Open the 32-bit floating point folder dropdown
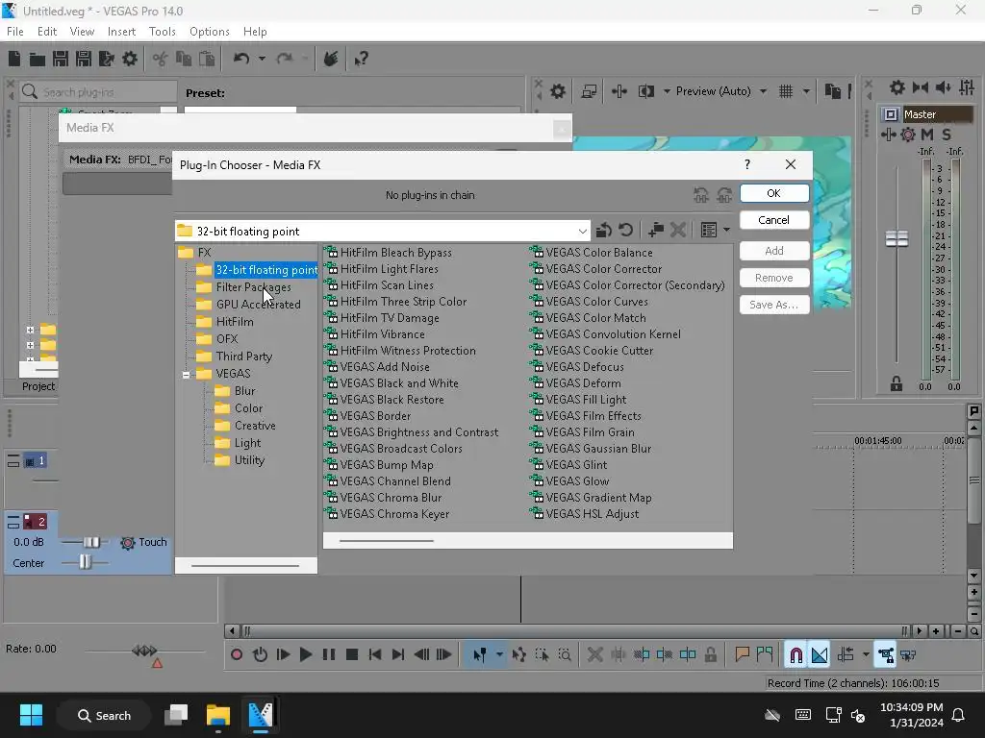 pyautogui.click(x=582, y=231)
